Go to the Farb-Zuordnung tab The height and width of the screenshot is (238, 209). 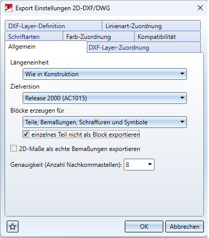click(99, 36)
